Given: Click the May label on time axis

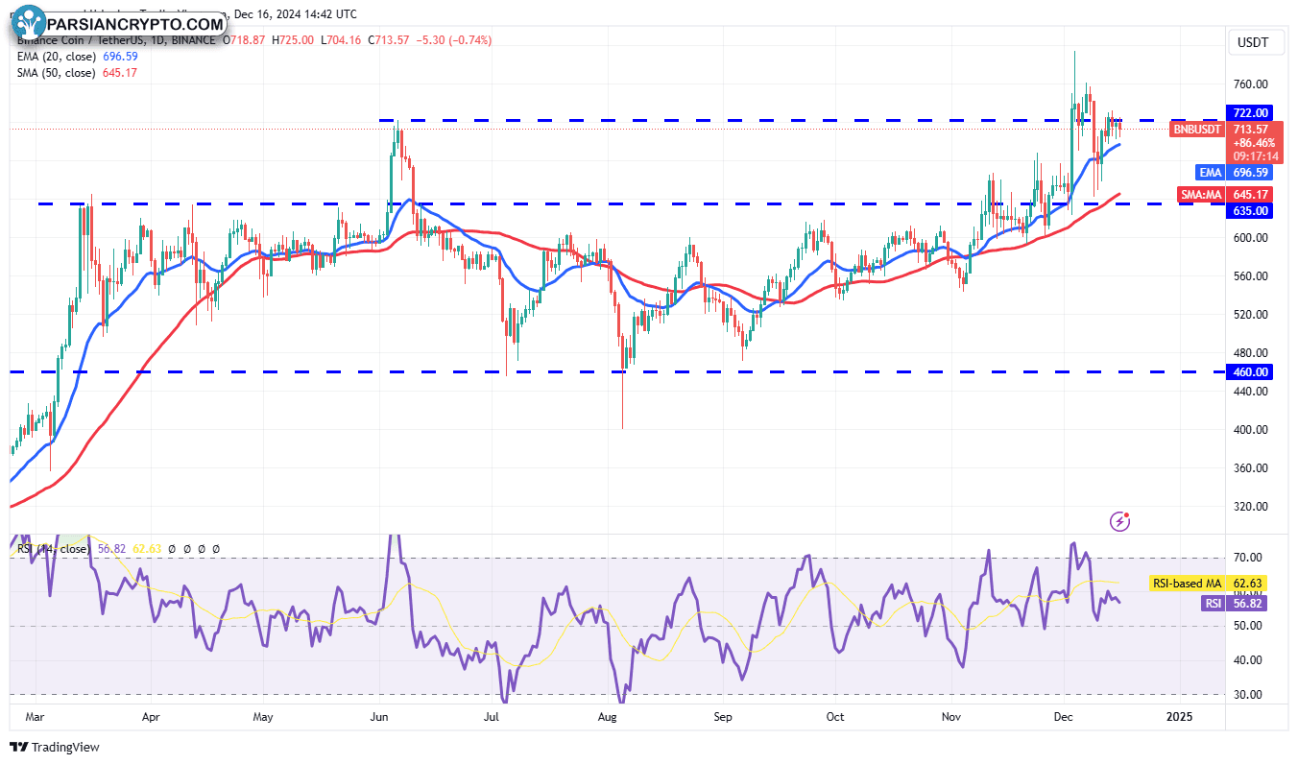Looking at the screenshot, I should (x=263, y=717).
